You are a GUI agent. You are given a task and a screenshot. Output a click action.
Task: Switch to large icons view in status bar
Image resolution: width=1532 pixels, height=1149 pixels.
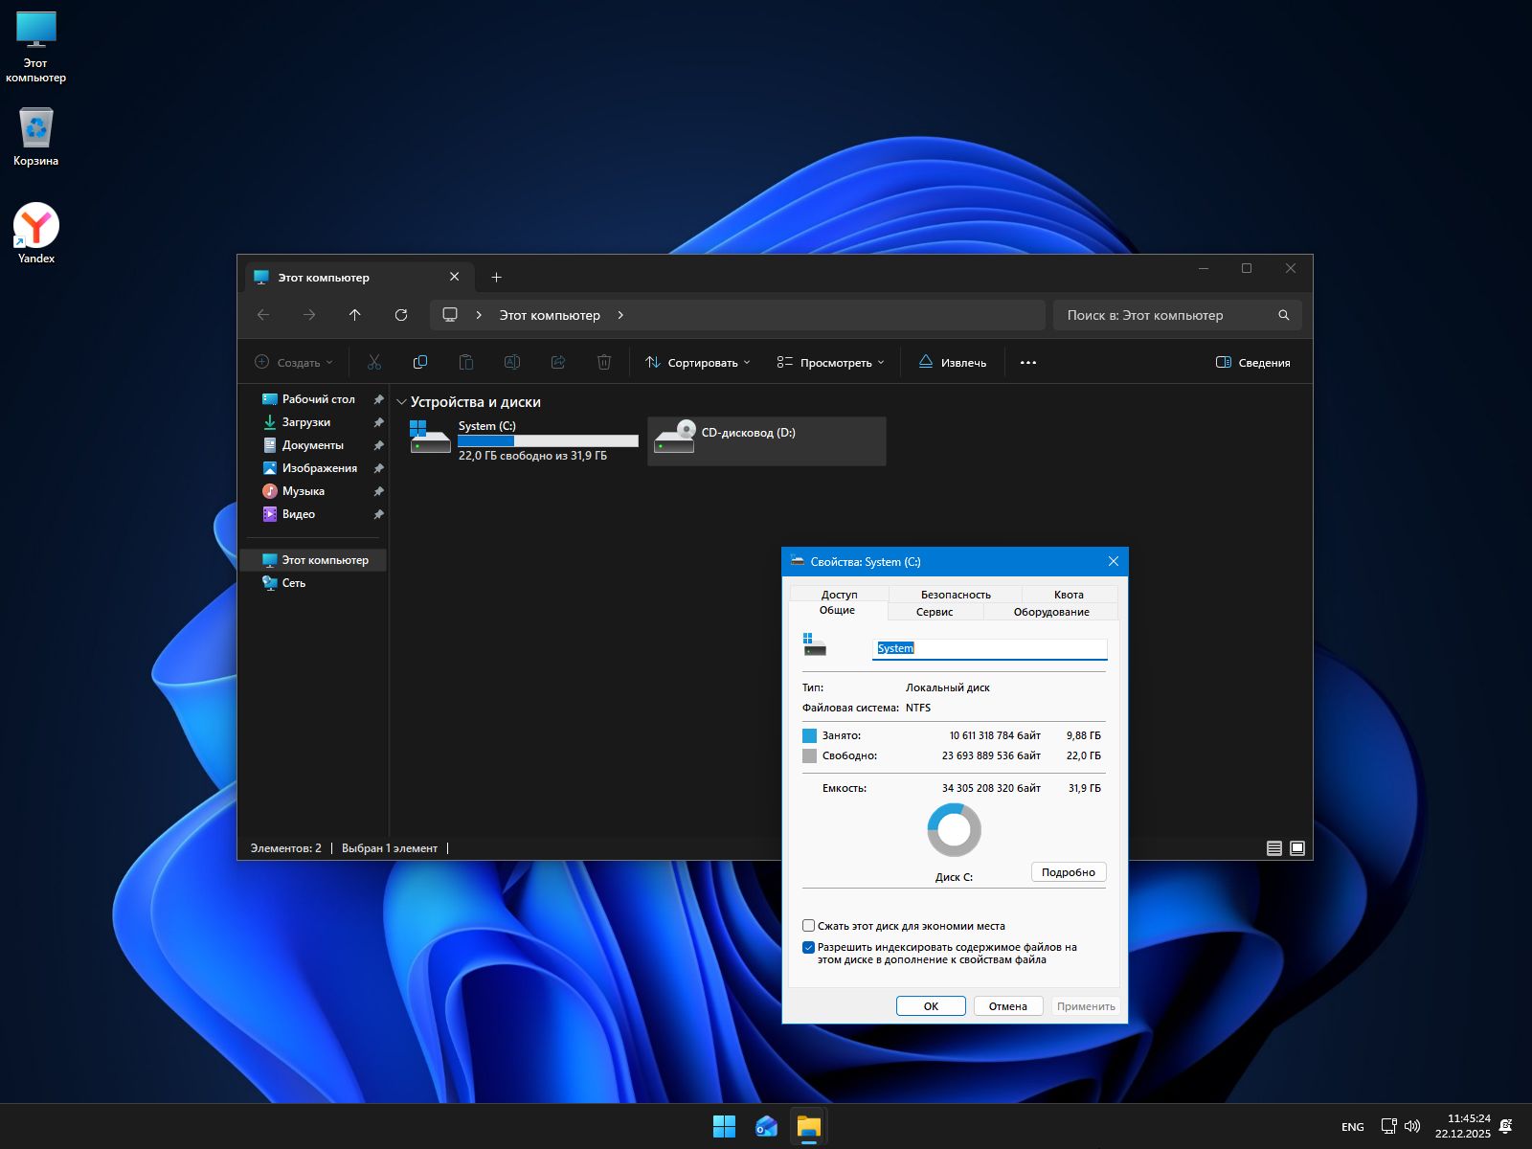tap(1297, 848)
